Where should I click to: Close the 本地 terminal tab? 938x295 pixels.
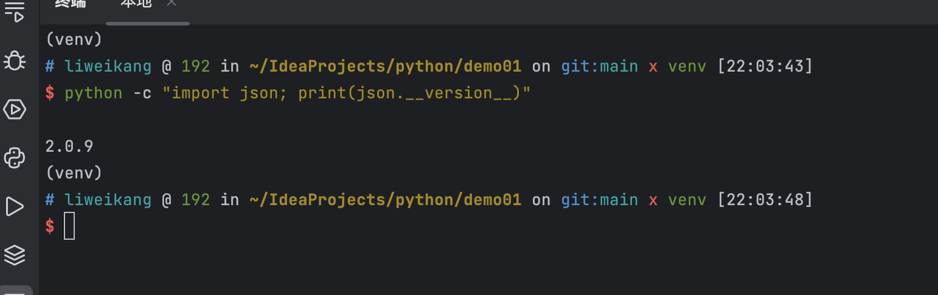coord(172,3)
